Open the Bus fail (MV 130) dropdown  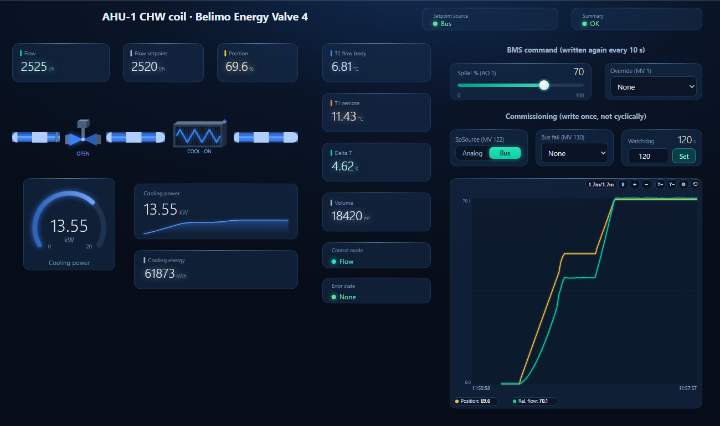[x=574, y=153]
